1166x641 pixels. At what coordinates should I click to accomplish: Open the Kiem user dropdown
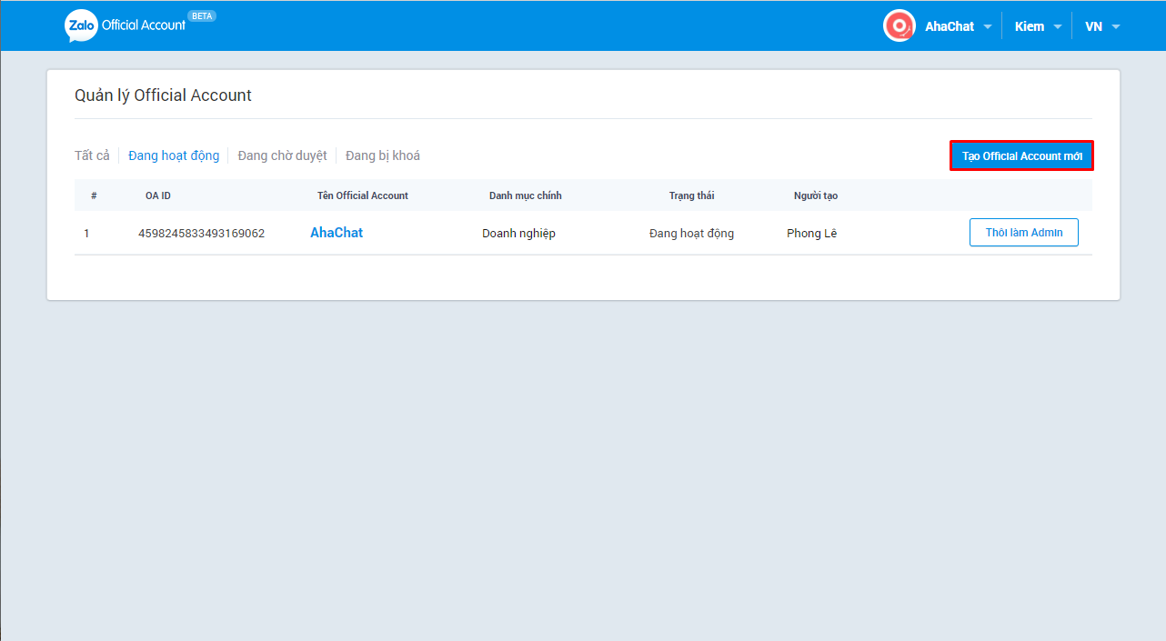[x=1039, y=26]
